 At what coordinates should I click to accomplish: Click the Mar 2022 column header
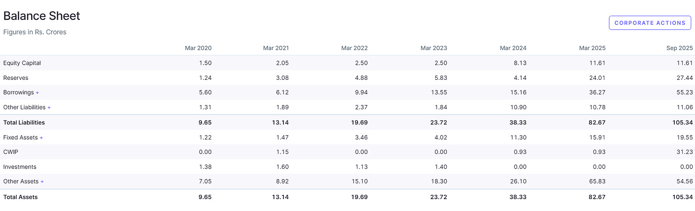[354, 48]
